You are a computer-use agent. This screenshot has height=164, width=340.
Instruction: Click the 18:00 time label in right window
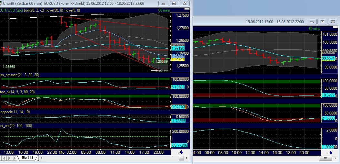pos(291,153)
